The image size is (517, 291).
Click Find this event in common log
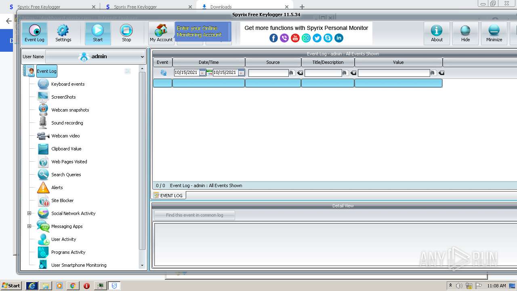coord(194,215)
